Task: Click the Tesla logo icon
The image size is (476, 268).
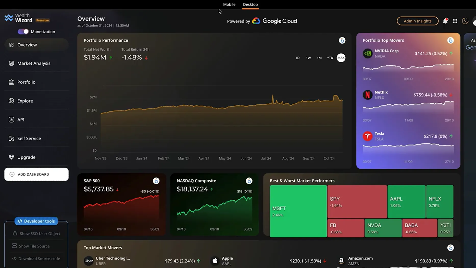Action: 368,136
